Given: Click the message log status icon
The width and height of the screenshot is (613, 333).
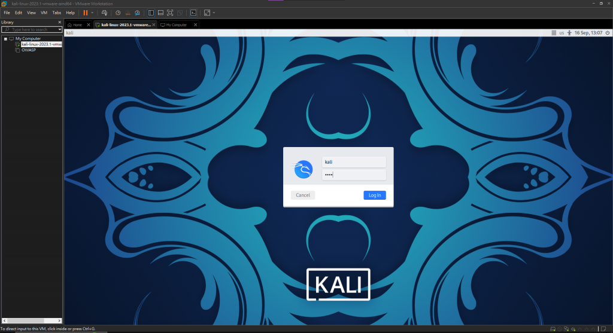Looking at the screenshot, I should tap(603, 329).
